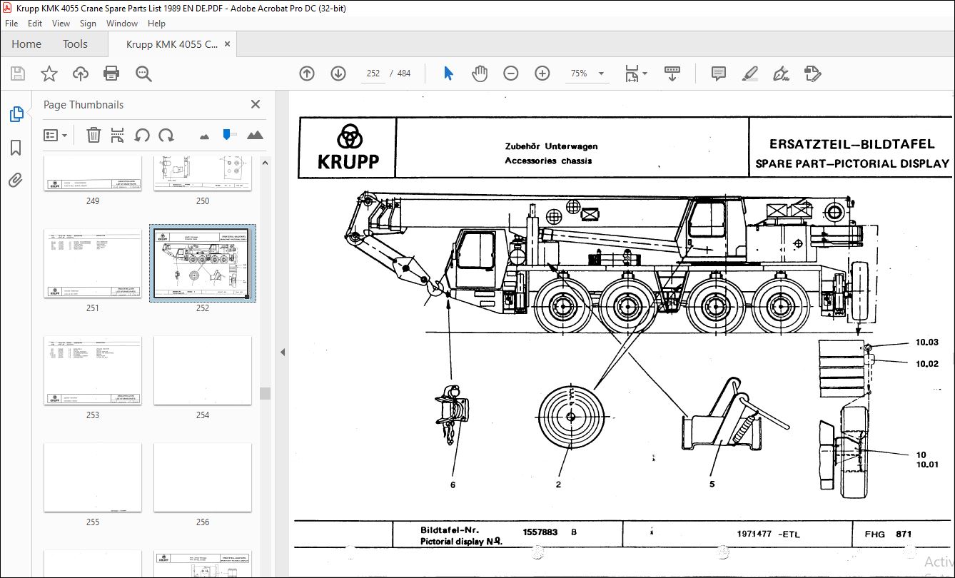Screen dimensions: 955x578
Task: Open the Sign document tool
Action: point(781,73)
